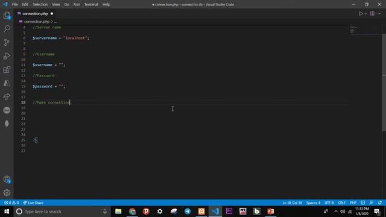Image resolution: width=386 pixels, height=217 pixels.
Task: Open the Selection menu
Action: 40,4
